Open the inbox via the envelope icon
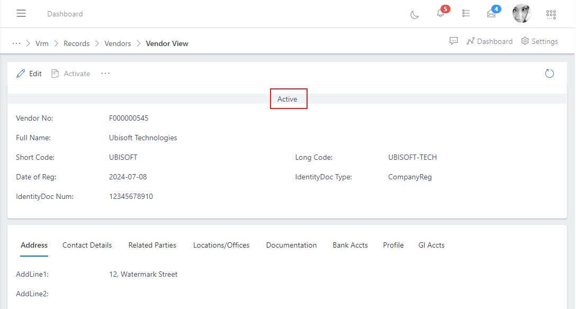 492,14
